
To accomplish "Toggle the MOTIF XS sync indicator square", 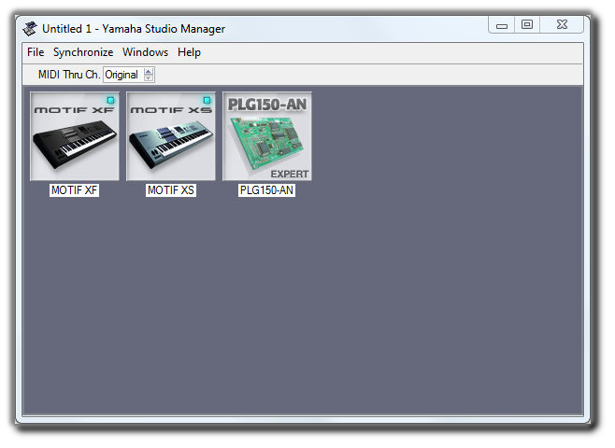I will [207, 100].
